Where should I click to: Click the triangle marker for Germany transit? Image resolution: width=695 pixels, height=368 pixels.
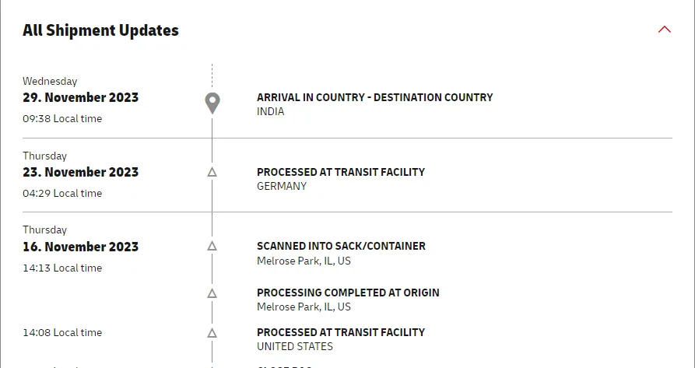pyautogui.click(x=212, y=172)
